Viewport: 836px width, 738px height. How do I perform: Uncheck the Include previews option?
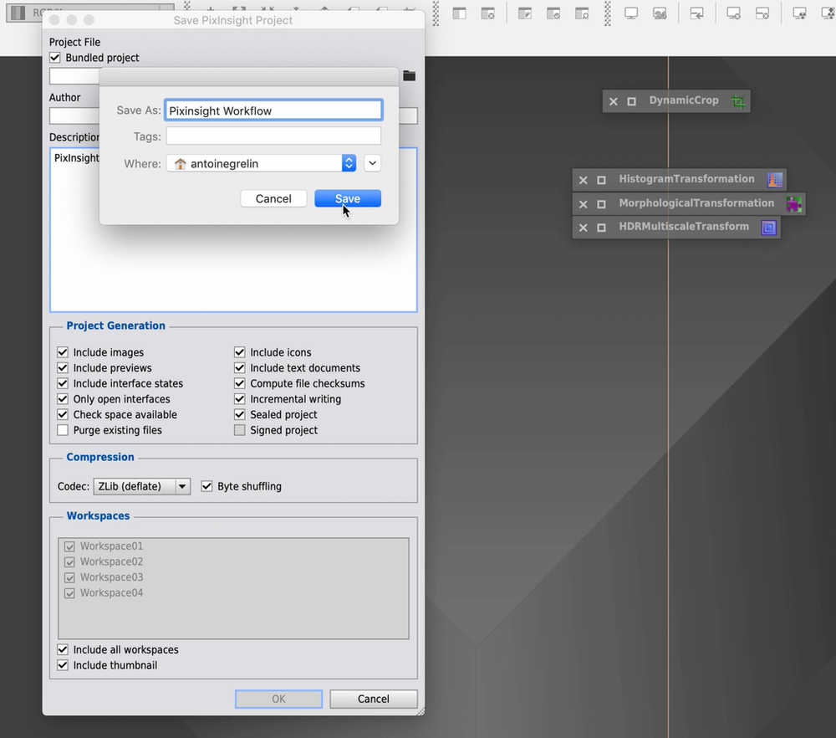pyautogui.click(x=63, y=367)
